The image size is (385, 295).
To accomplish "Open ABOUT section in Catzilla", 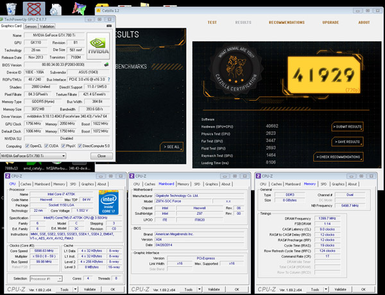I will (x=364, y=22).
